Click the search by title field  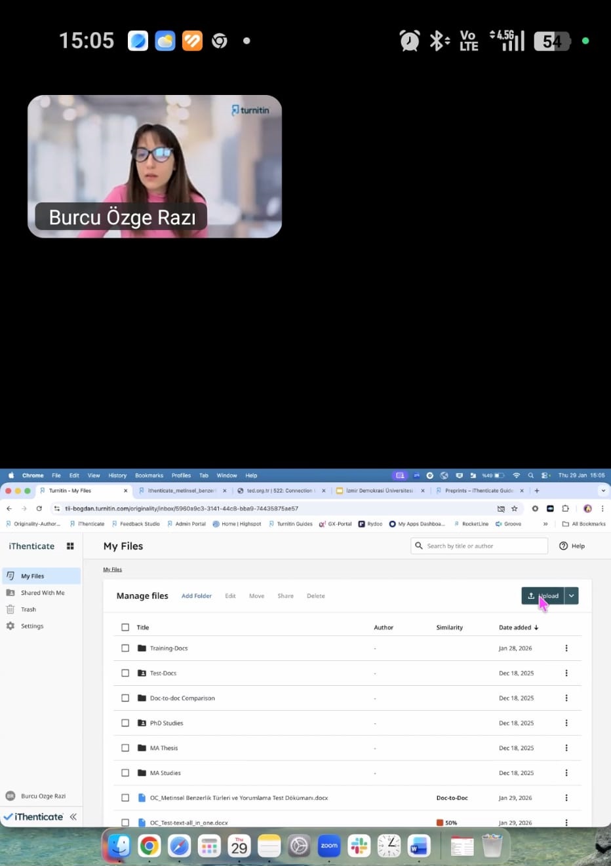point(484,546)
